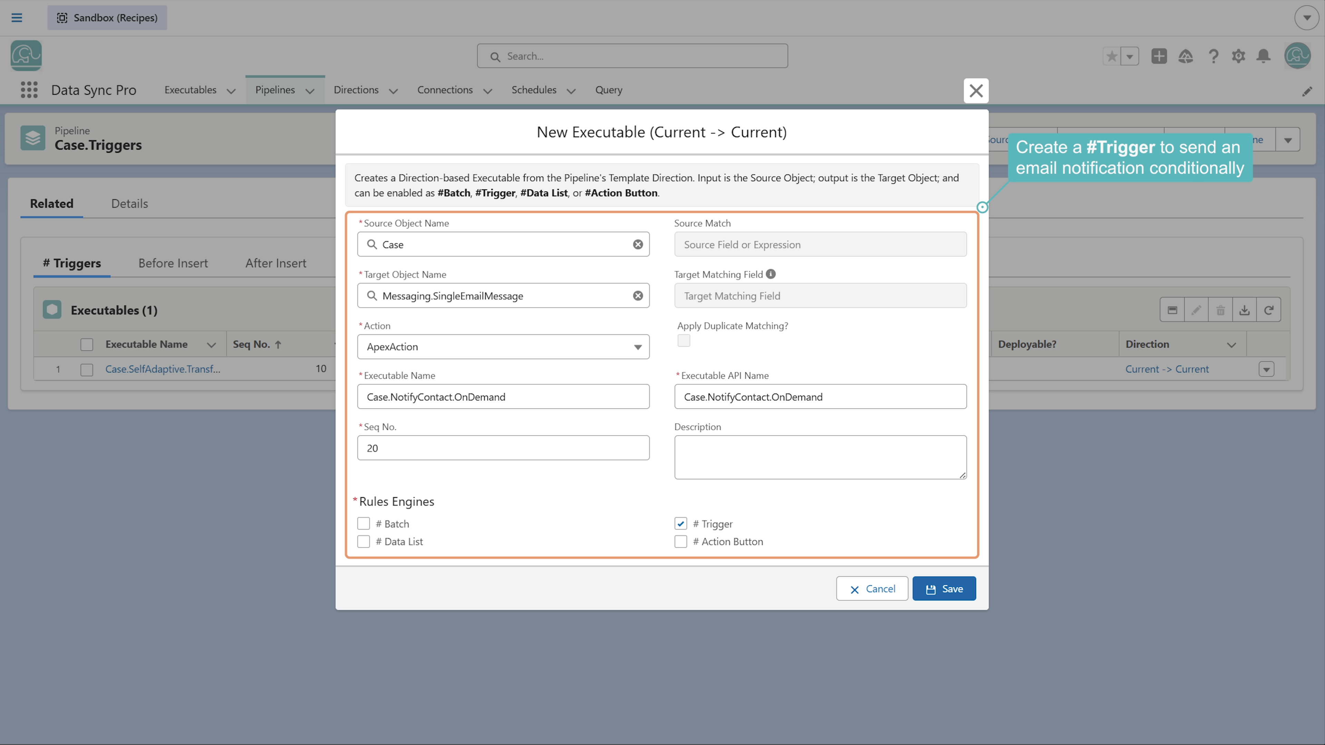Expand the Pipelines nav chevron
The height and width of the screenshot is (745, 1325).
(310, 91)
